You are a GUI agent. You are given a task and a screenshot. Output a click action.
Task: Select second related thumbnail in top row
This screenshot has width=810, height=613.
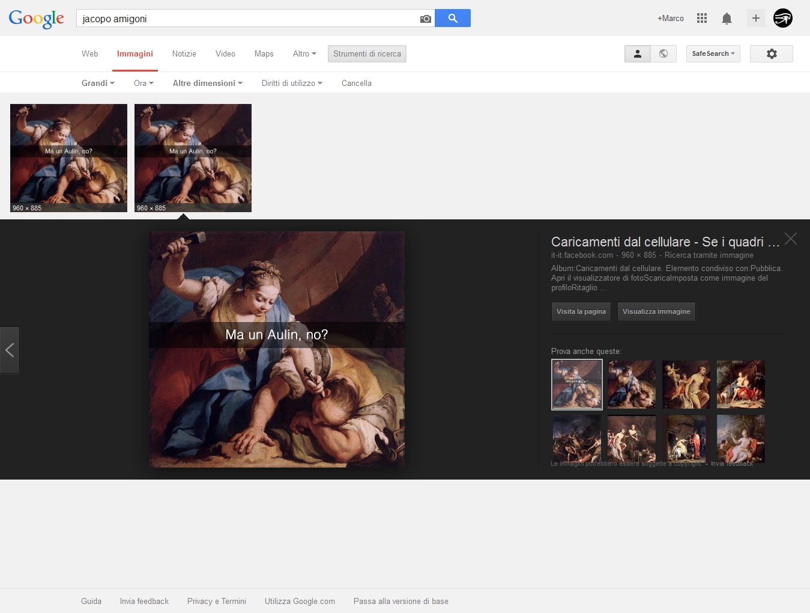632,385
